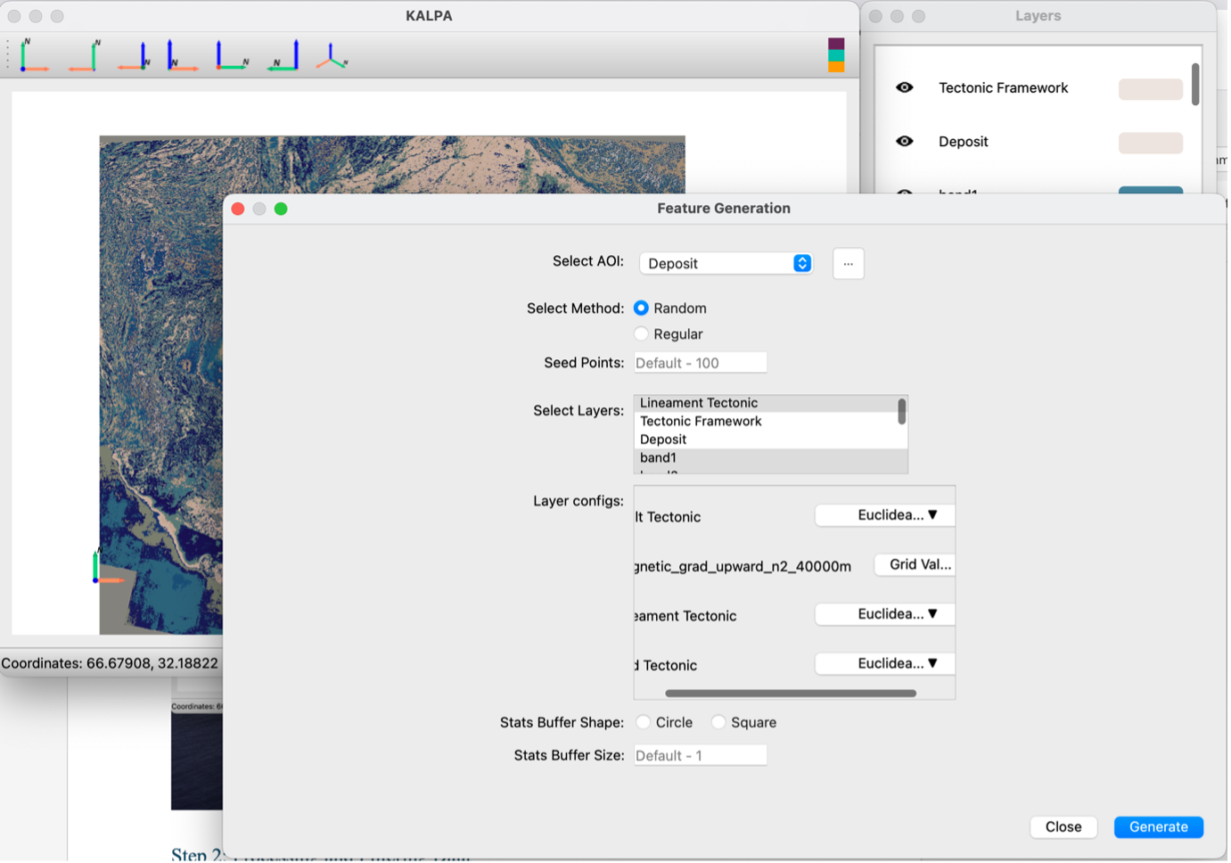Select the view icon with blue axis up and orange arrow pointing left
The height and width of the screenshot is (863, 1231).
[135, 55]
